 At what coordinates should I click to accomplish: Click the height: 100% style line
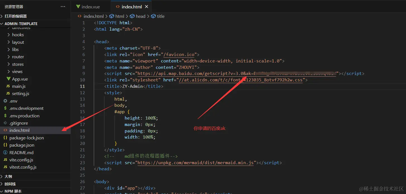click(141, 118)
